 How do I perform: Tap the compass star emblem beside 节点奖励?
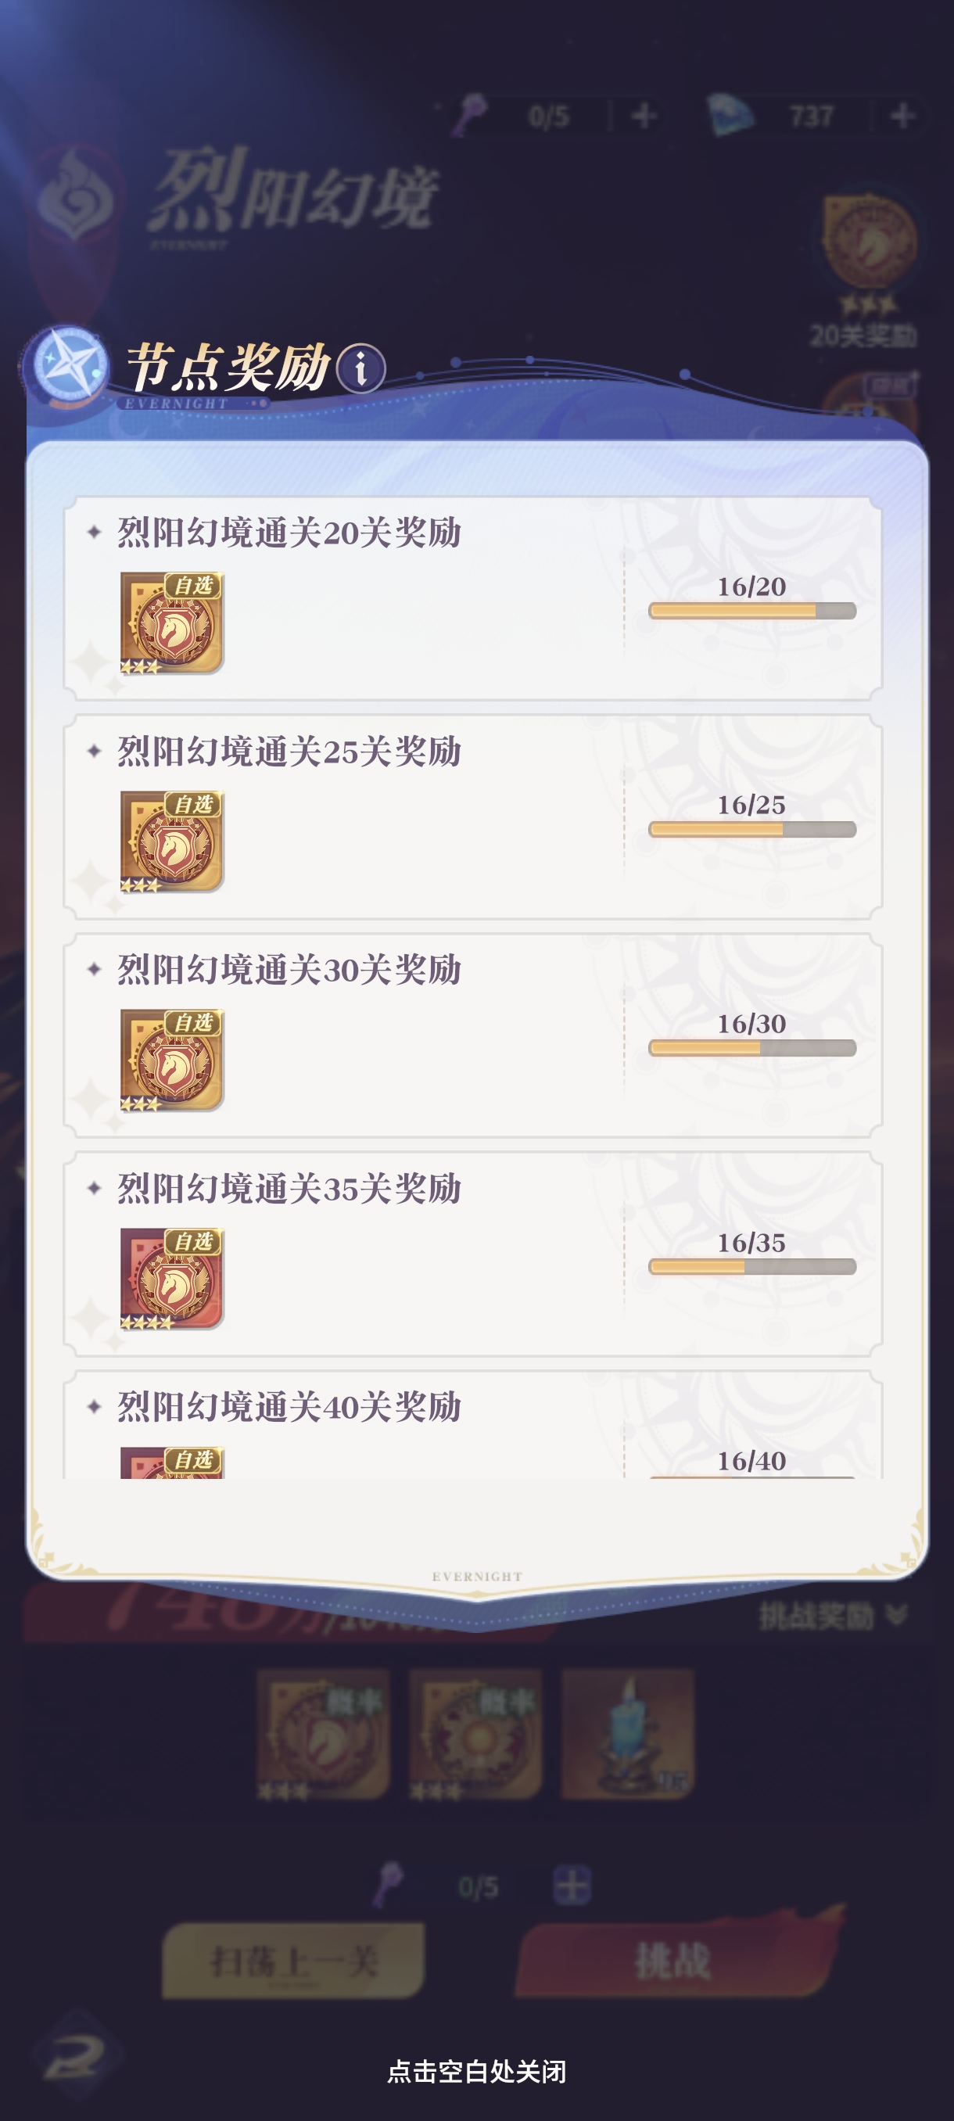click(x=67, y=364)
